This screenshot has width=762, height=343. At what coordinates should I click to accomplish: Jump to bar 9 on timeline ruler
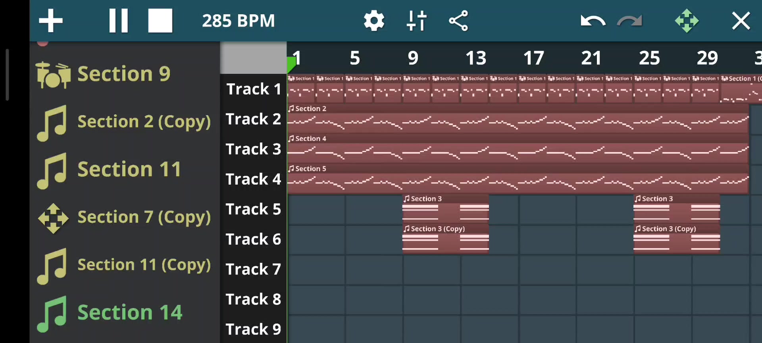coord(413,58)
